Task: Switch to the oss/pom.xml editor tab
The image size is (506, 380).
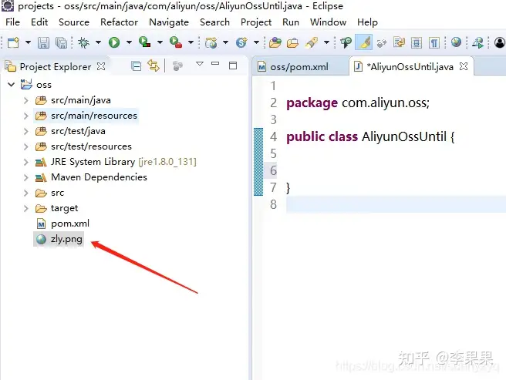Action: [299, 67]
